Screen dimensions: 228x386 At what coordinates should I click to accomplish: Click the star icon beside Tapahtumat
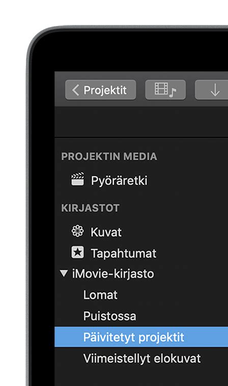coord(77,253)
